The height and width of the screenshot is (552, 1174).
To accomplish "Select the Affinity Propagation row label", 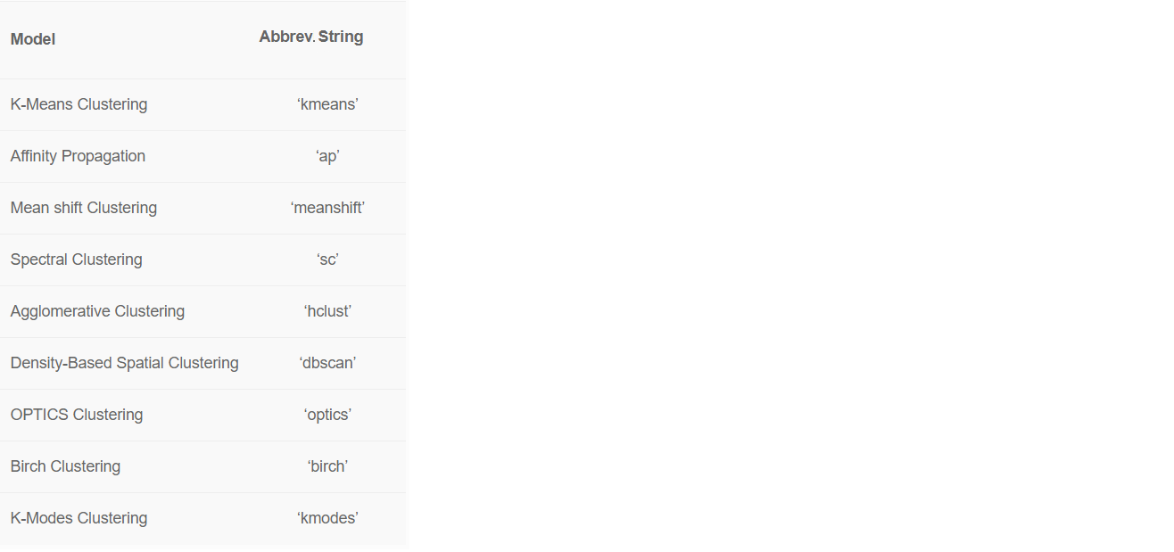I will coord(78,156).
